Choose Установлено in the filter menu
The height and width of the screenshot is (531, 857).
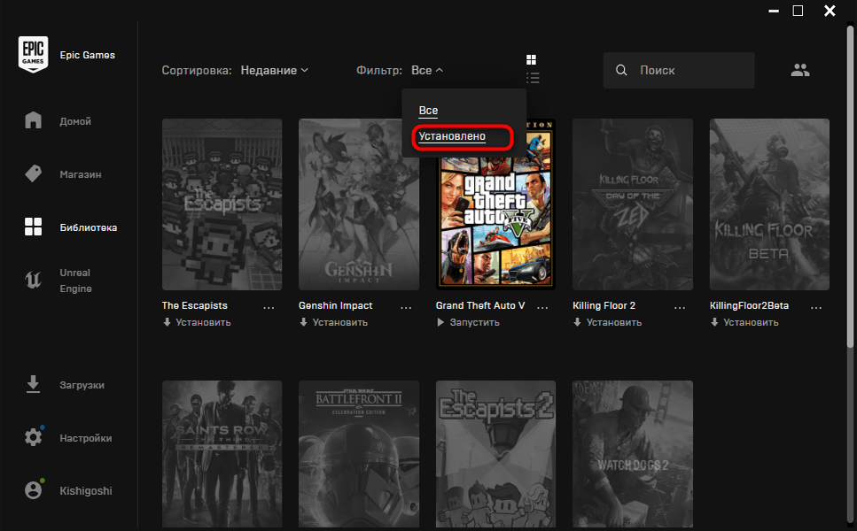coord(452,136)
